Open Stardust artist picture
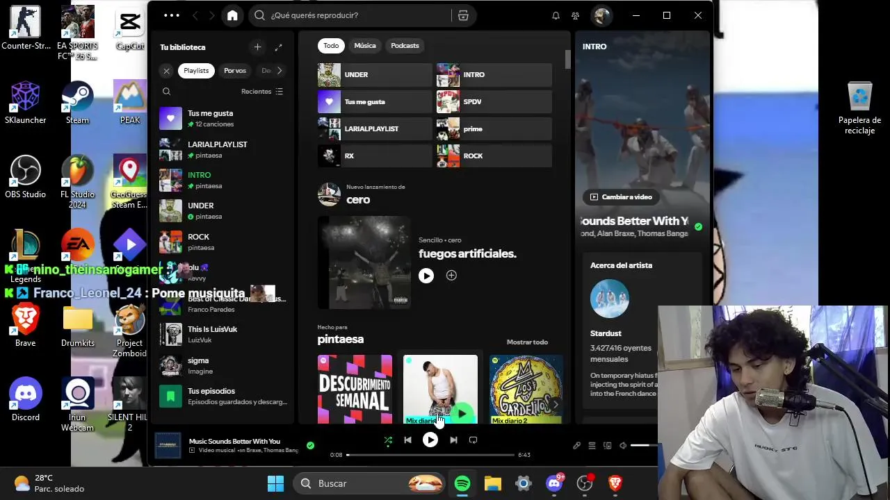The width and height of the screenshot is (890, 500). (610, 299)
